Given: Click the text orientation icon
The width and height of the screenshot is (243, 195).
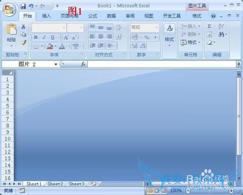Looking at the screenshot, I should point(110,46).
